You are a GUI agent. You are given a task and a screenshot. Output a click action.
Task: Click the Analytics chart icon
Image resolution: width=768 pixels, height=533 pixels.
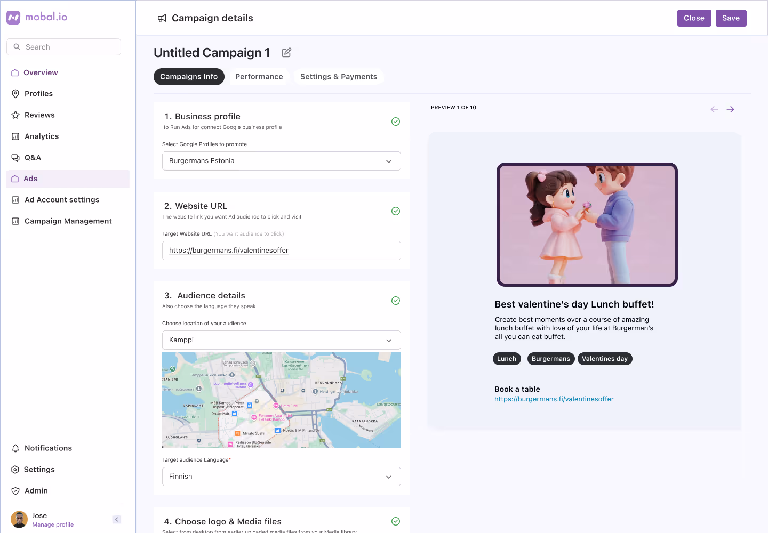click(15, 136)
